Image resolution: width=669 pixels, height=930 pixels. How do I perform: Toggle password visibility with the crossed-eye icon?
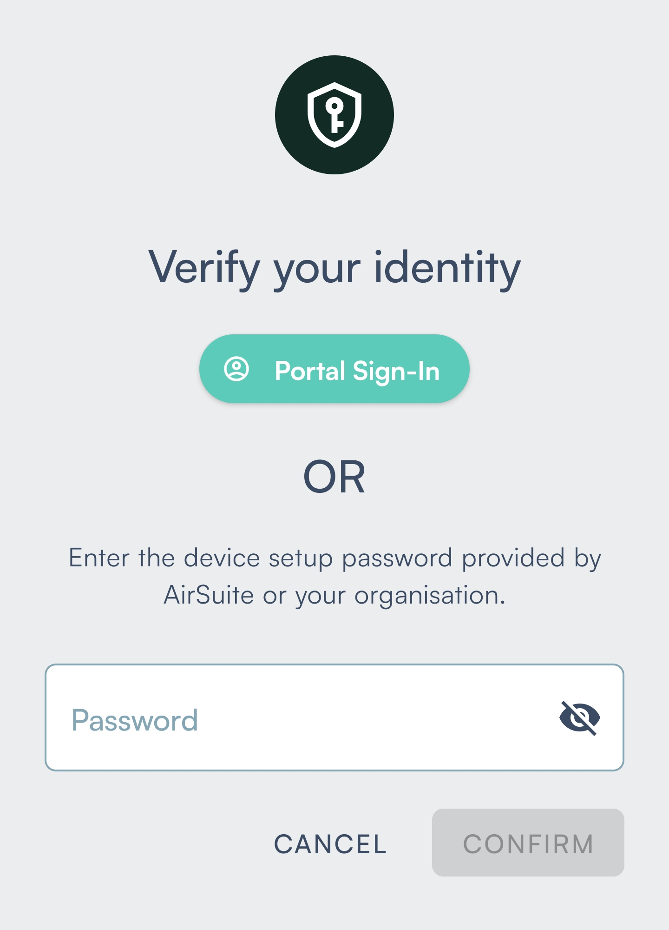click(579, 718)
